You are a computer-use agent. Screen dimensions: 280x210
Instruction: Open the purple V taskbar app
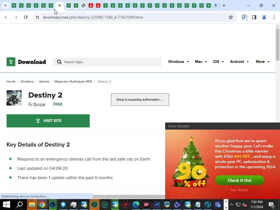(x=177, y=205)
